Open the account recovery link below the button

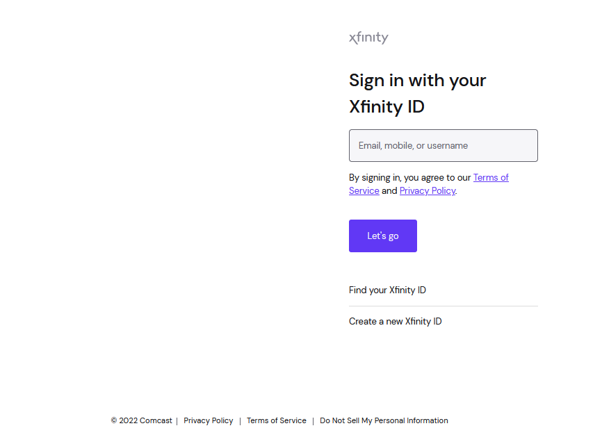click(387, 290)
